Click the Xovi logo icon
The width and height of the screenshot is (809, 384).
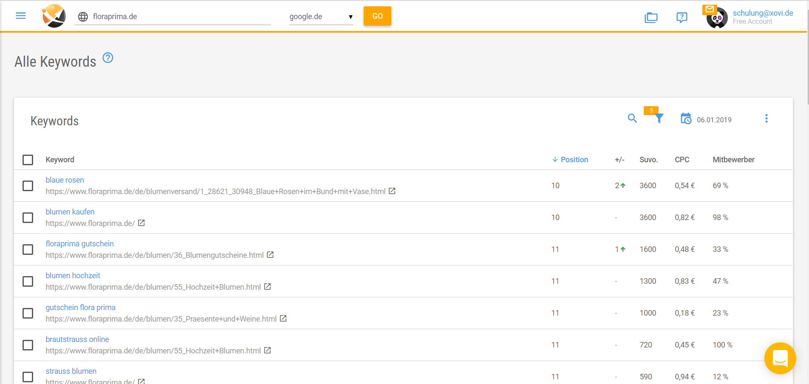54,16
